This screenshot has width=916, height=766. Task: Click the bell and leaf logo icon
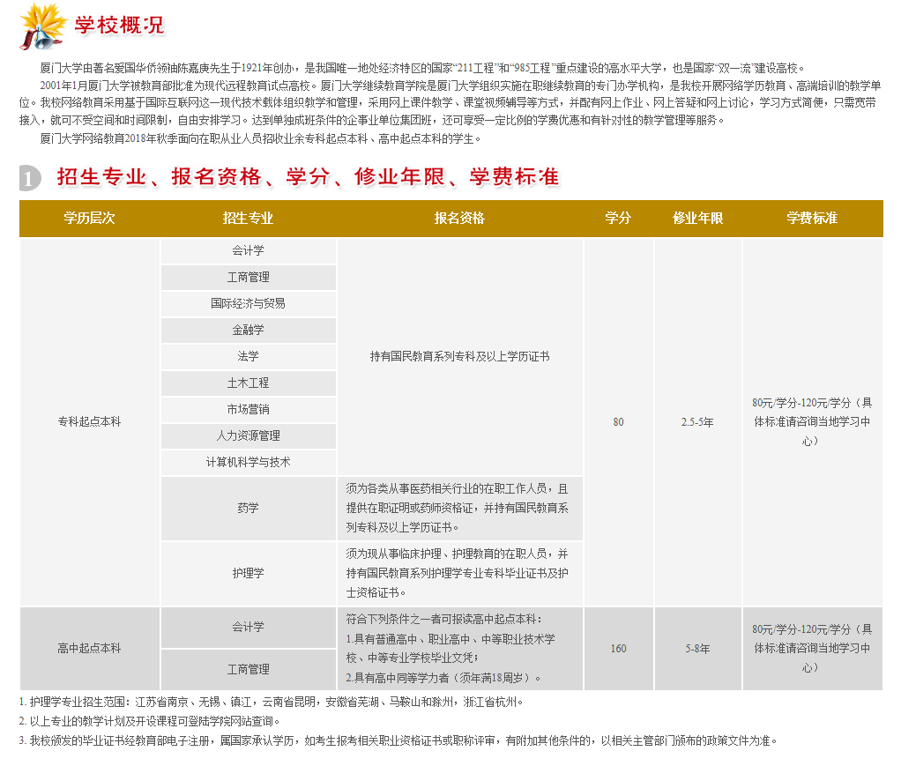[x=43, y=26]
